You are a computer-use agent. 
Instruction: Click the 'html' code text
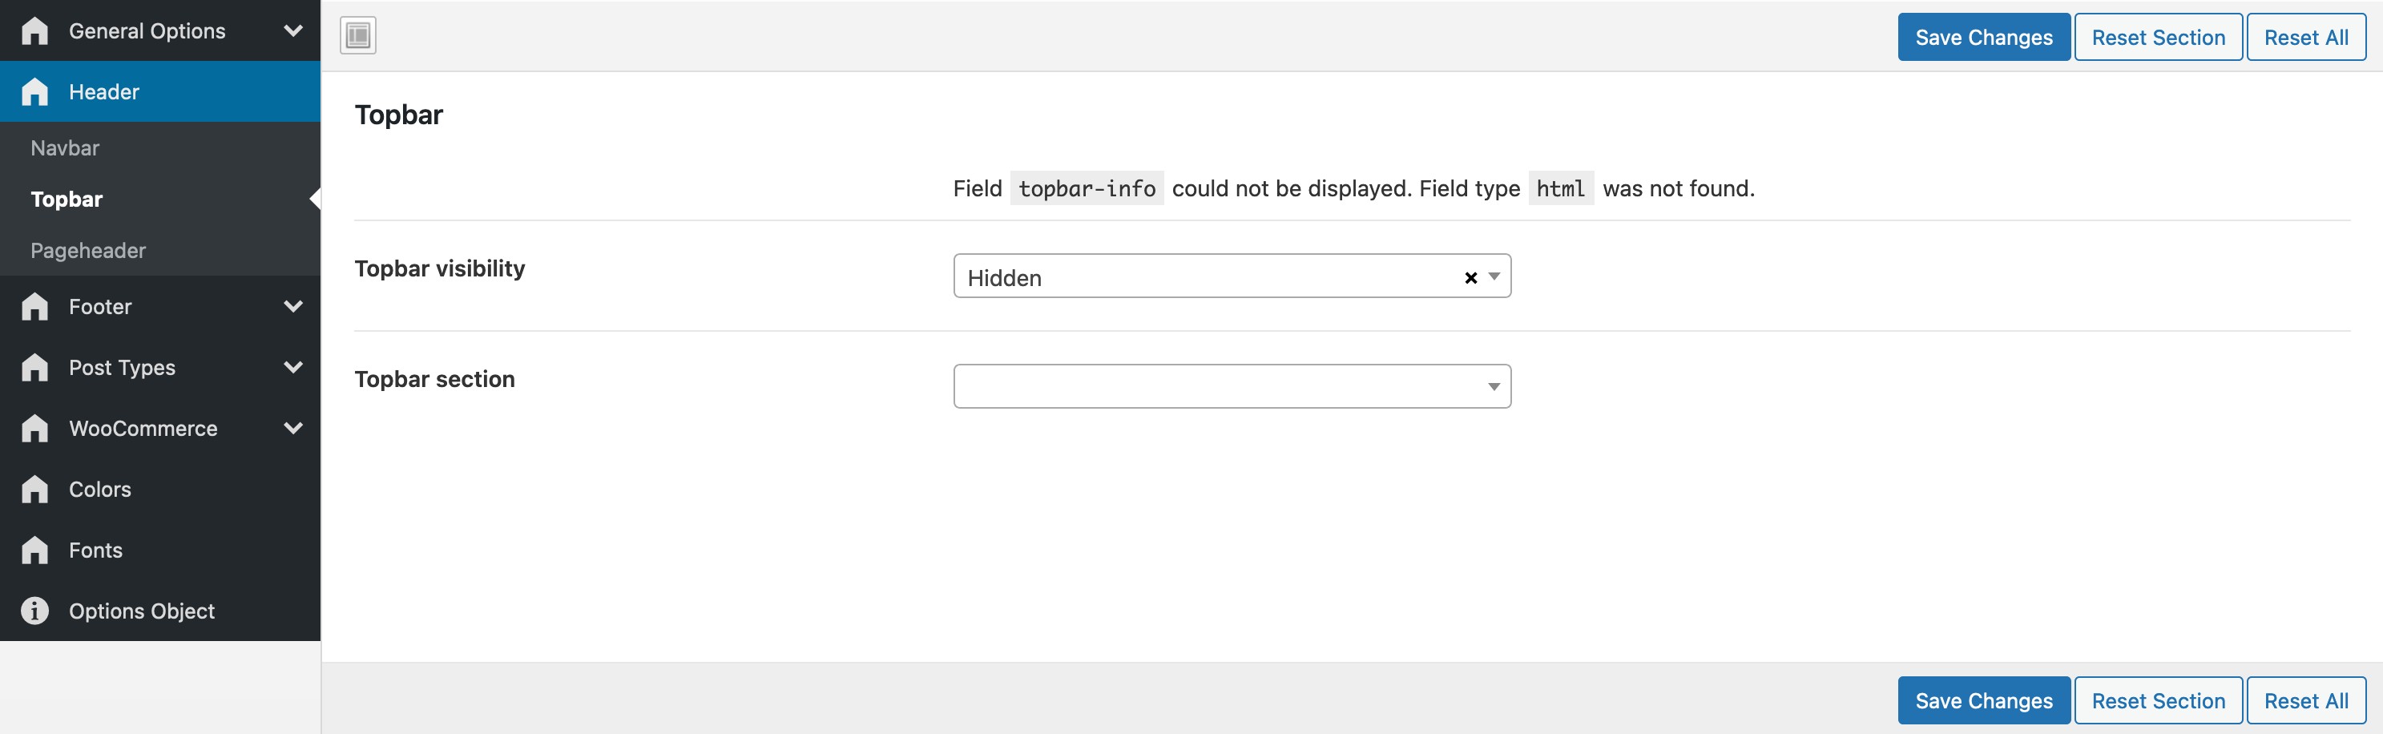(x=1561, y=189)
